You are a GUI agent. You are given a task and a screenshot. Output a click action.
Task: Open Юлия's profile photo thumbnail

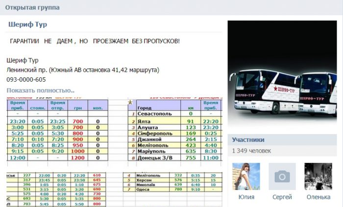coord(246,177)
